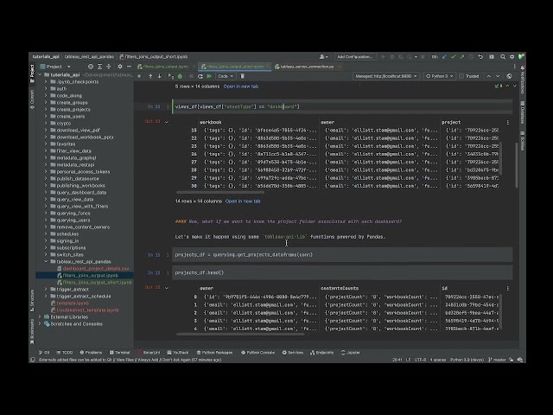553x415 pixels.
Task: Open the Project view dropdown
Action: (55, 67)
